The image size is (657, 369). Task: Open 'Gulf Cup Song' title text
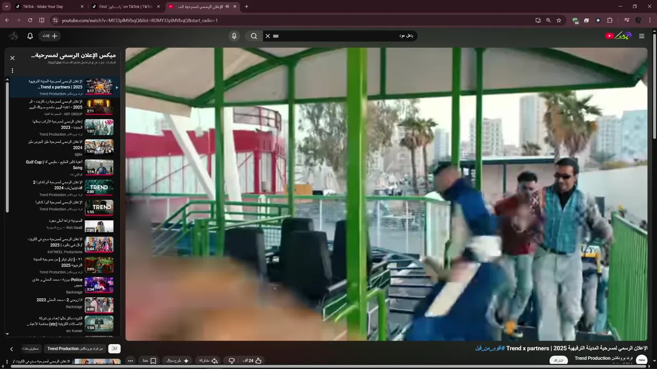(x=54, y=165)
